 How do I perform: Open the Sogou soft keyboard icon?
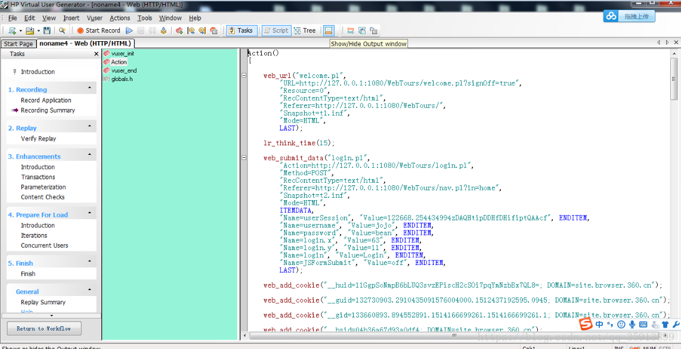coord(643,325)
